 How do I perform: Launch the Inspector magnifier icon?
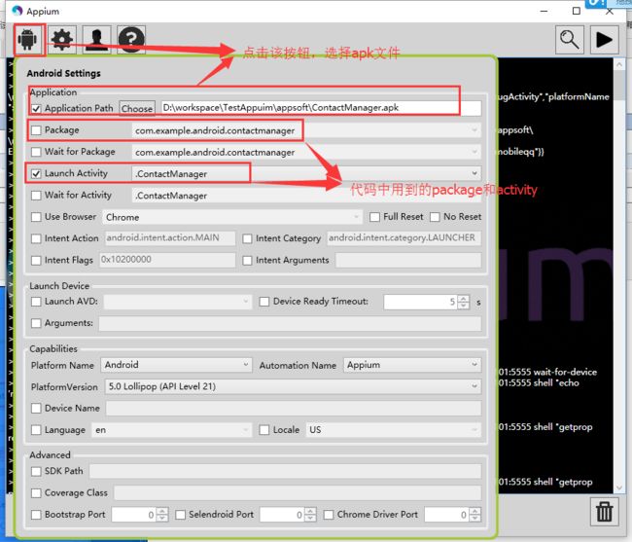[569, 40]
